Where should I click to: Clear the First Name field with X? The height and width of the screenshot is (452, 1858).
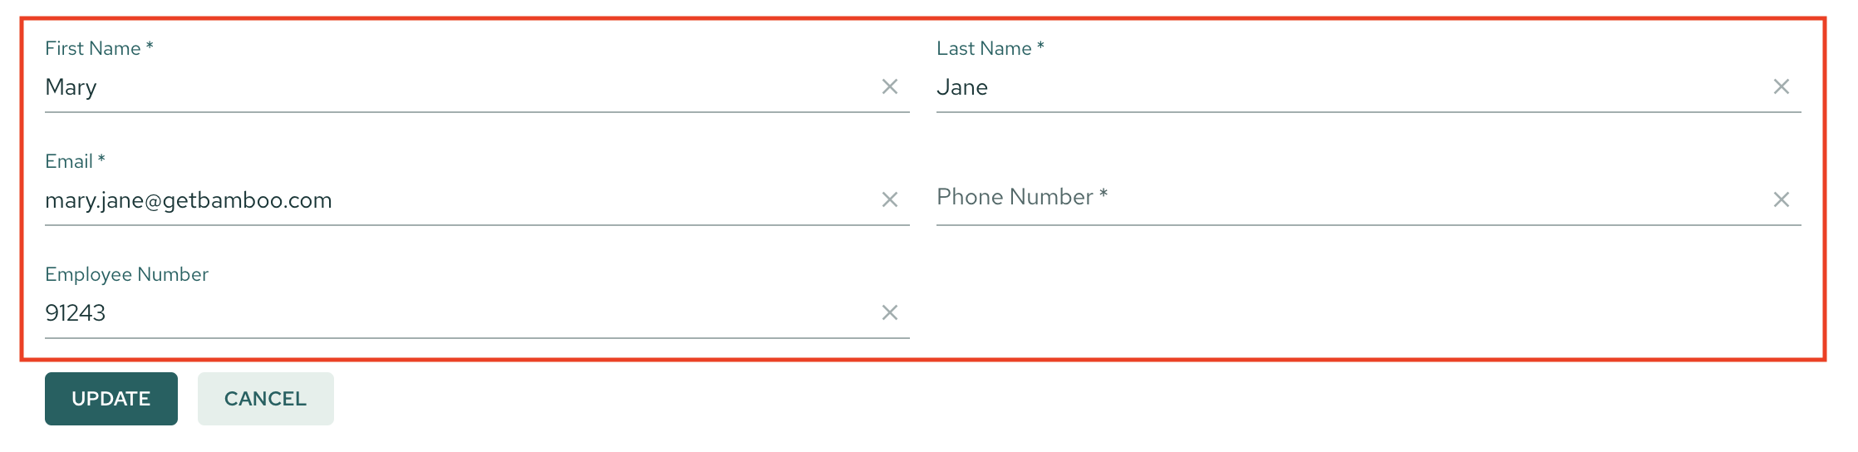889,86
